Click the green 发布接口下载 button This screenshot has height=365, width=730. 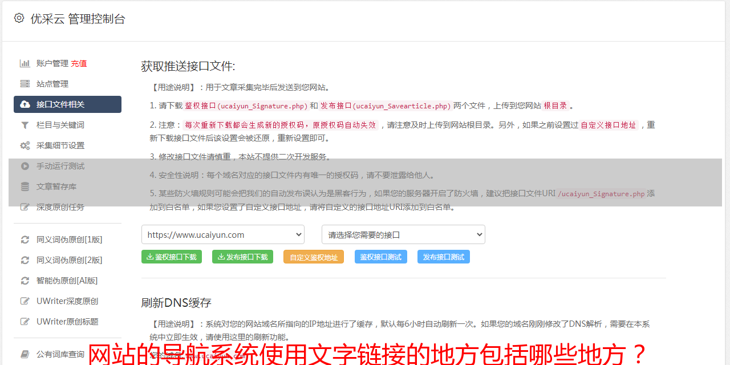pos(242,257)
